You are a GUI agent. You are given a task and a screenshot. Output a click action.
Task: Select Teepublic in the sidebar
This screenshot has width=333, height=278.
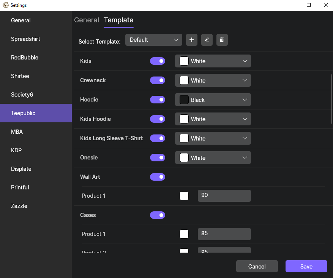pos(36,113)
